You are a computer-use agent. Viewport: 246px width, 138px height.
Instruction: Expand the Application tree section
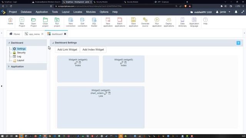(x=9, y=66)
